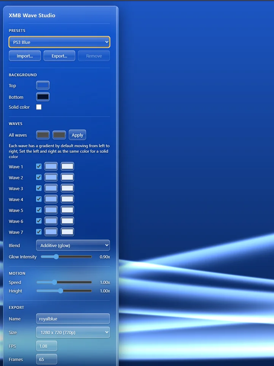The width and height of the screenshot is (274, 366).
Task: Disable the Wave 6 checkbox
Action: pos(39,221)
